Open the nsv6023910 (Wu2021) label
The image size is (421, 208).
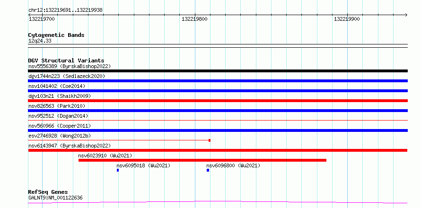click(x=105, y=156)
